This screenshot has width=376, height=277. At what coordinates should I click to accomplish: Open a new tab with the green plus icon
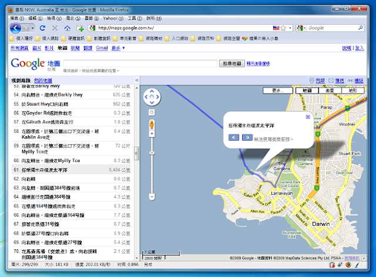[x=80, y=28]
